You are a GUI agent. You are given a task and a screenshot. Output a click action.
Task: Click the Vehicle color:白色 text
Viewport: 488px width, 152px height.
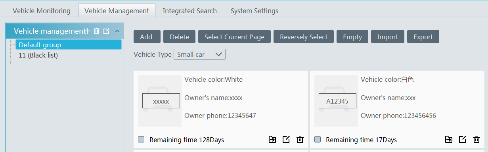click(x=387, y=79)
